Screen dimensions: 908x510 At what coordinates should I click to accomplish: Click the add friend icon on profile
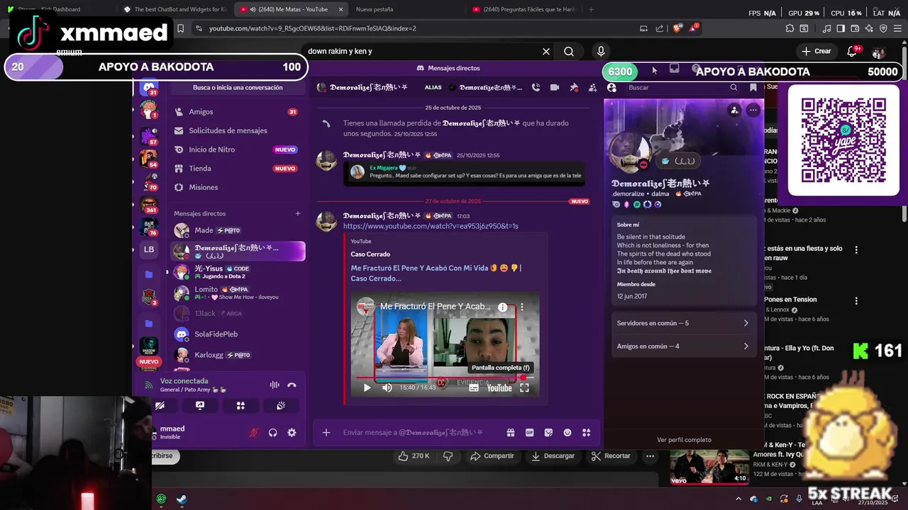[734, 110]
